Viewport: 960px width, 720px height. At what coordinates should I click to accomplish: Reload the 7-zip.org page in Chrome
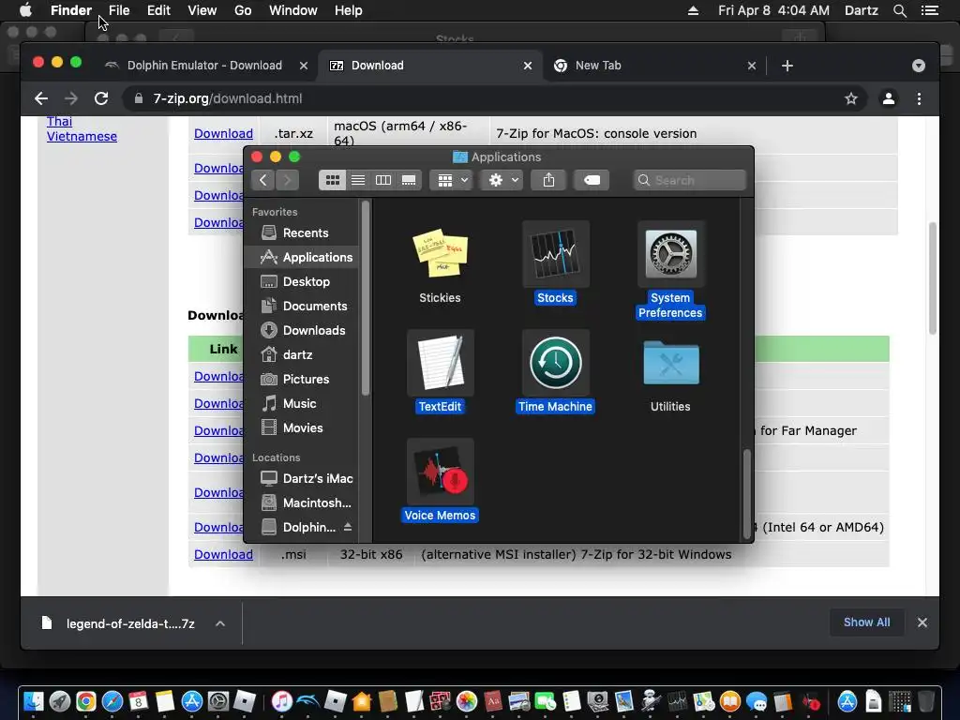[101, 98]
